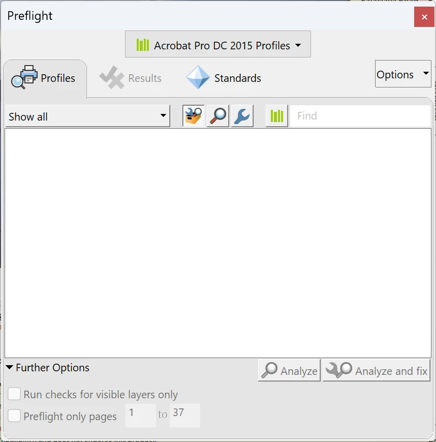Screen dimensions: 436x442
Task: Click the green libraries icon beside Find
Action: coord(277,116)
